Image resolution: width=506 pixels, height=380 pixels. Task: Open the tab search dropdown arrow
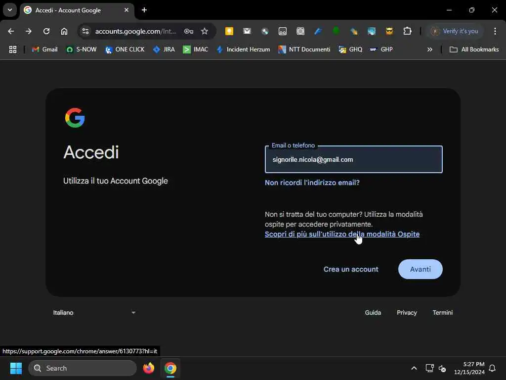10,10
